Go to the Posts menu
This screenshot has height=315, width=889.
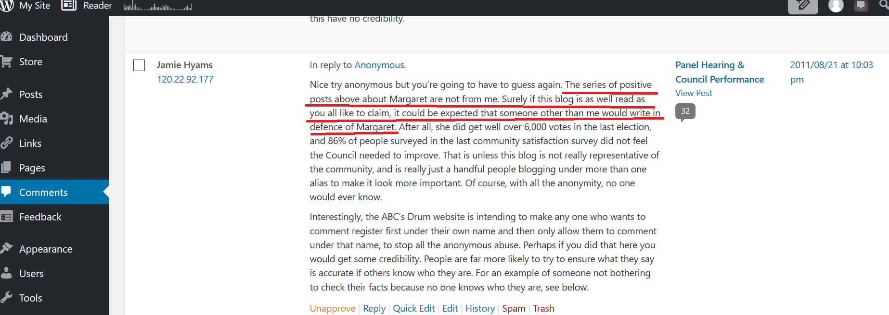pyautogui.click(x=31, y=95)
